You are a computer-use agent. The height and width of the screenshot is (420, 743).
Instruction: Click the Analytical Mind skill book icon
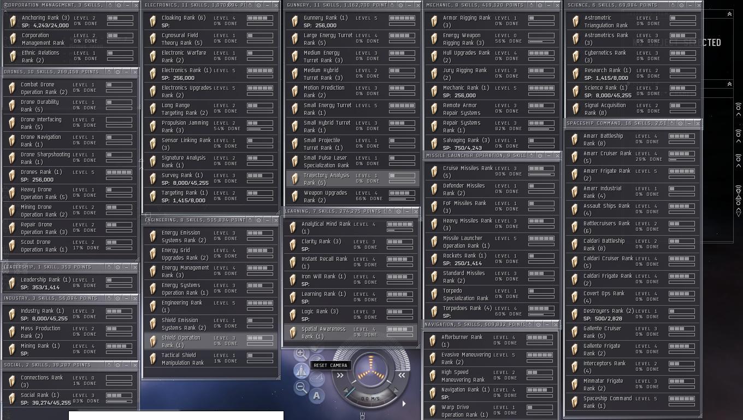(293, 227)
